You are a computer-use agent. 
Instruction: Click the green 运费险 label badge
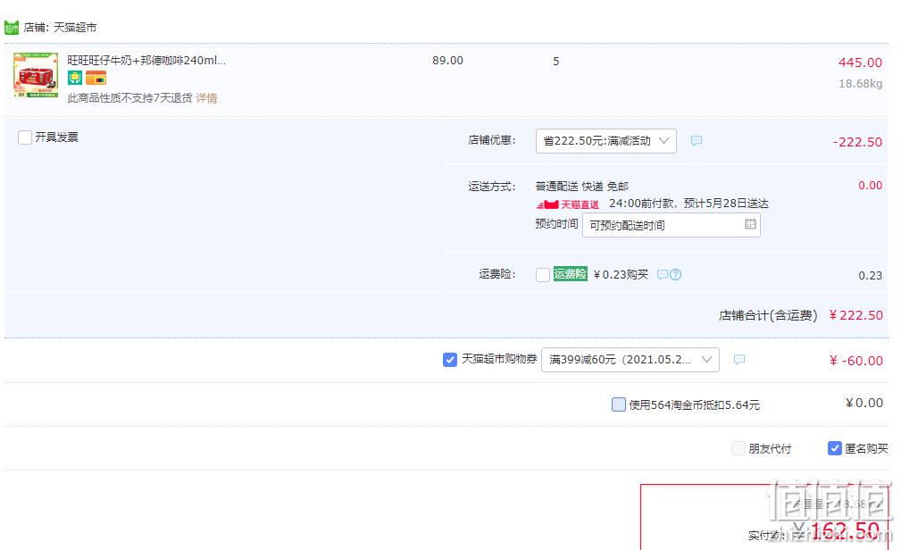pos(570,274)
